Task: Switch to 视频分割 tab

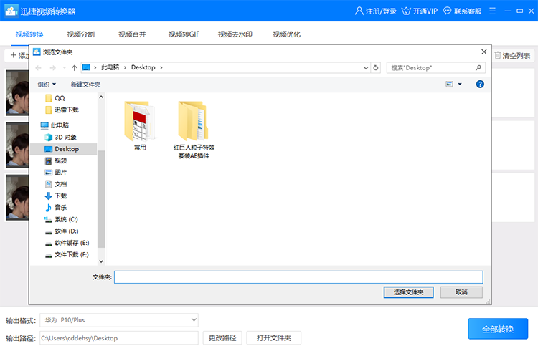Action: point(80,34)
